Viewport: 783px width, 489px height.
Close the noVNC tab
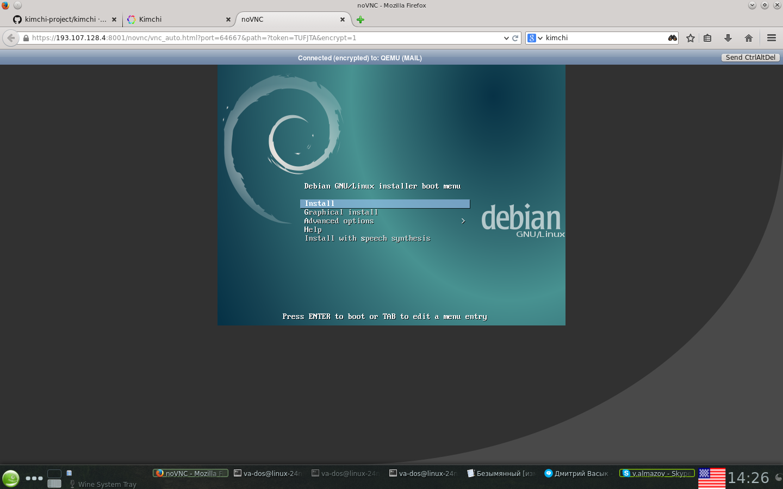(x=343, y=20)
